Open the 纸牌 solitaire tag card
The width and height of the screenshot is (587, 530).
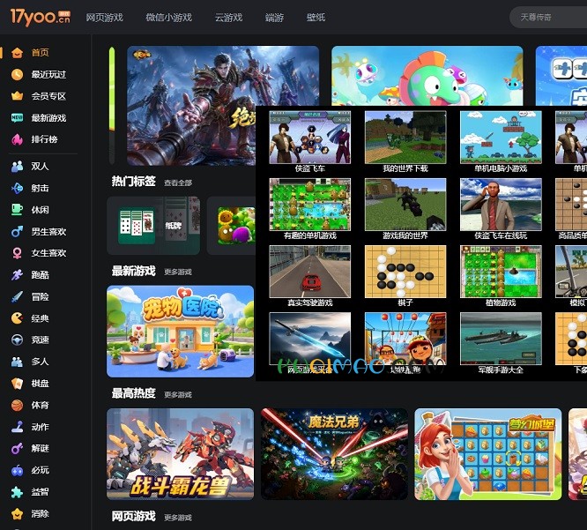[x=153, y=226]
